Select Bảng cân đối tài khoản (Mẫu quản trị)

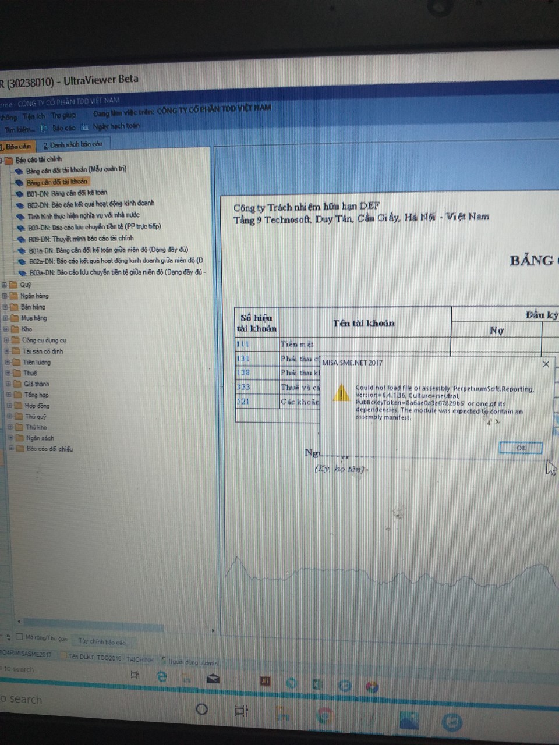click(x=76, y=170)
